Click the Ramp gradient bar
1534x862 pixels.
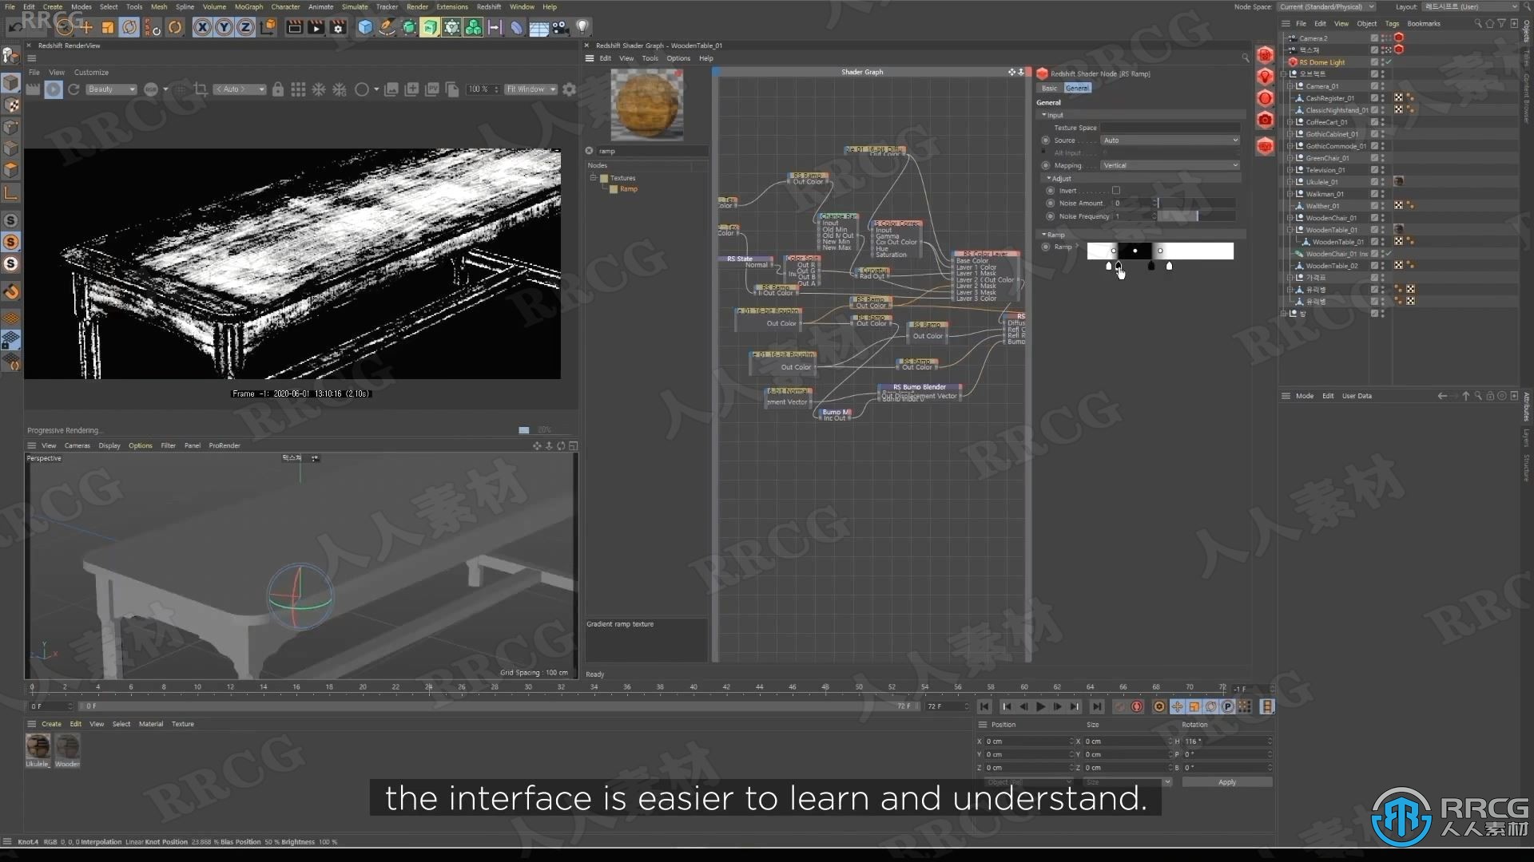(1159, 251)
